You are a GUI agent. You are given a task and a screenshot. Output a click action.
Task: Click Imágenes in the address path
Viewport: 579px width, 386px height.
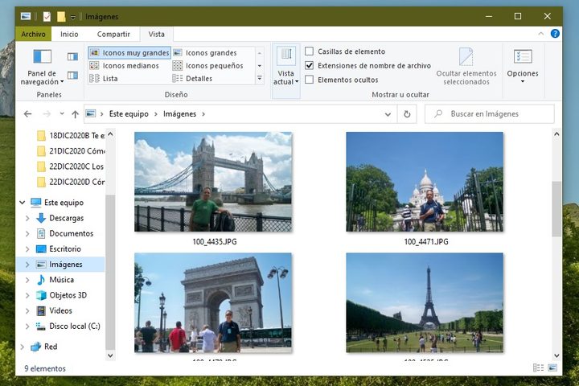[x=180, y=113]
